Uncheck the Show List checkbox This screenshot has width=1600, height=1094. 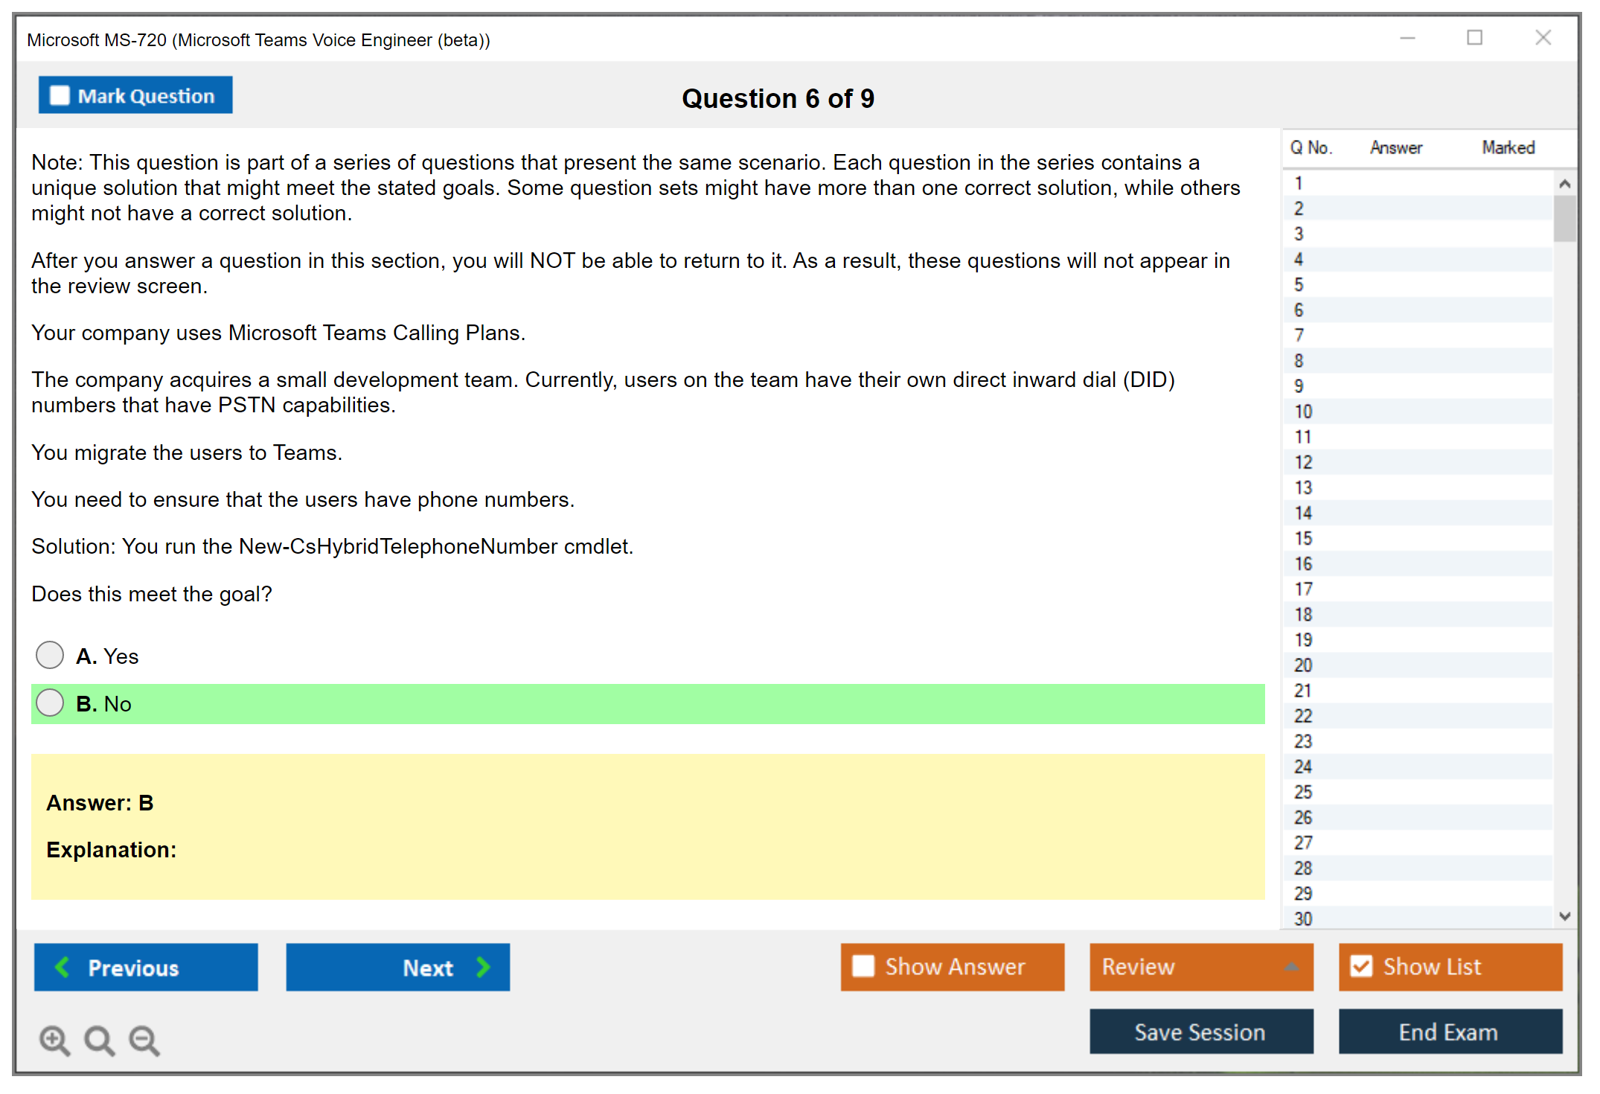(x=1361, y=966)
